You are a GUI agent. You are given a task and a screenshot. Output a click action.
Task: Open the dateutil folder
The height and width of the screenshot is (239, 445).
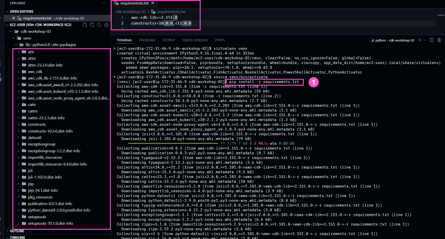click(x=34, y=138)
